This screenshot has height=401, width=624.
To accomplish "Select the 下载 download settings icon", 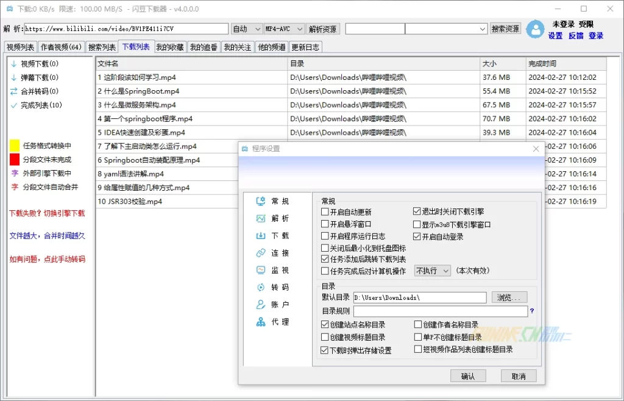I will pyautogui.click(x=261, y=236).
